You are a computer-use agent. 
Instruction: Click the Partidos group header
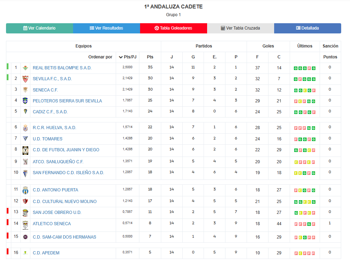[204, 46]
